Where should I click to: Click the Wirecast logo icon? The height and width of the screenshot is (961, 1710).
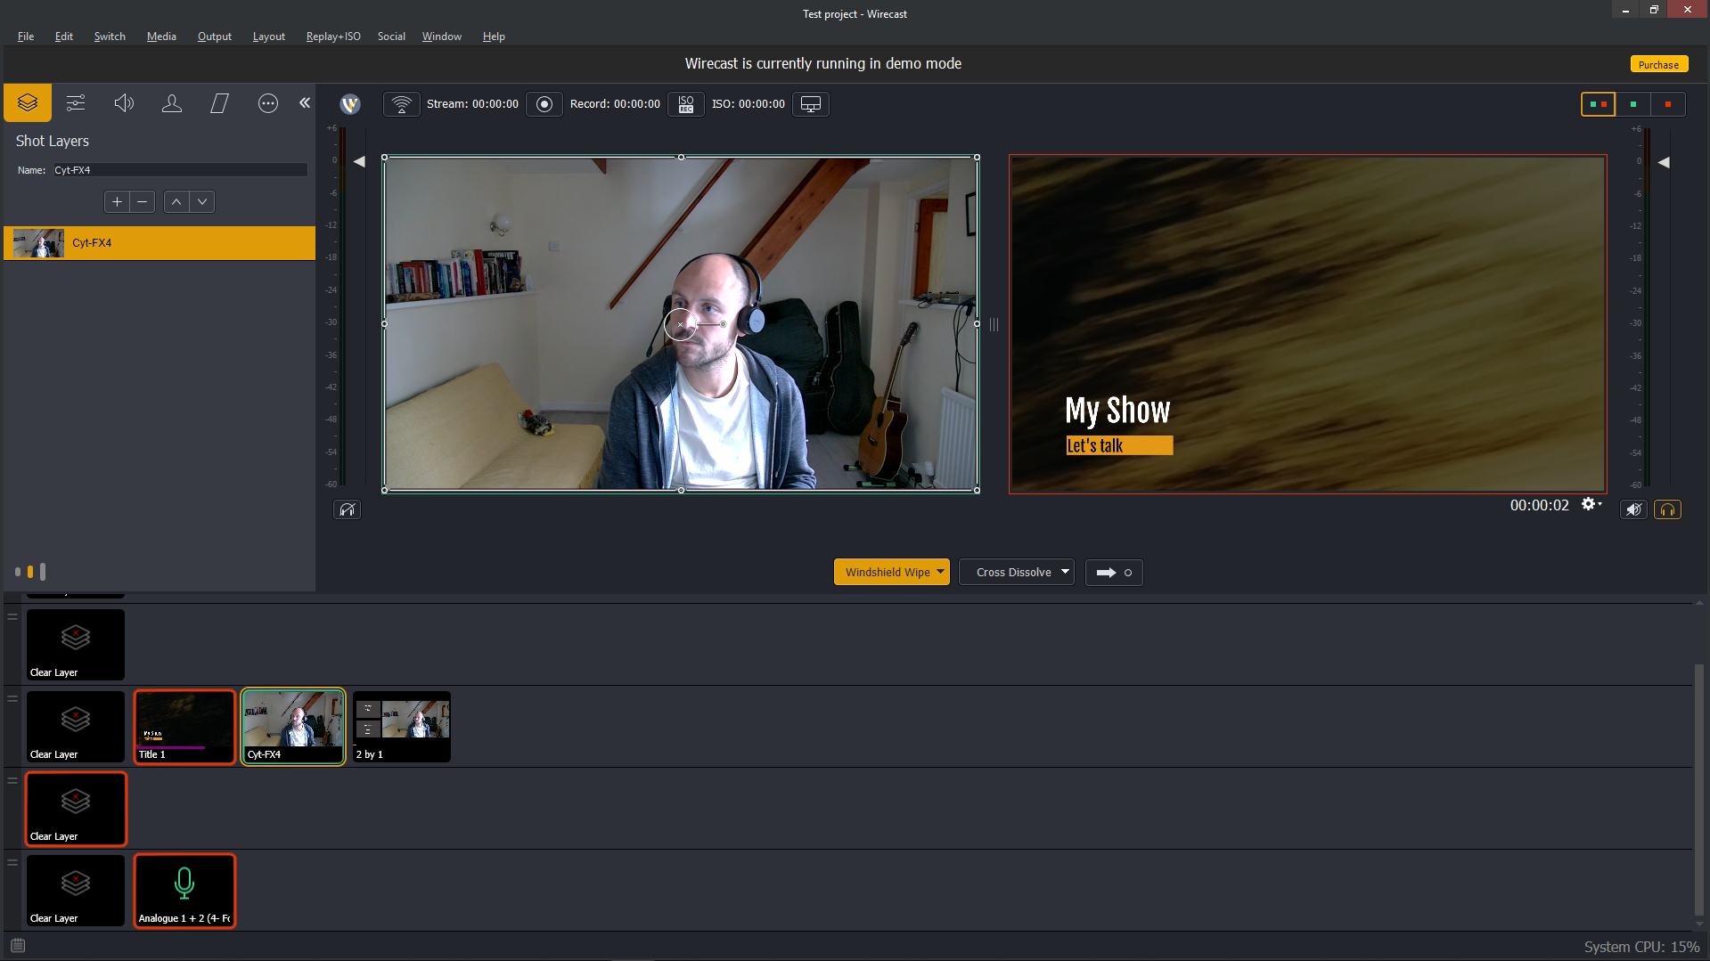point(350,104)
